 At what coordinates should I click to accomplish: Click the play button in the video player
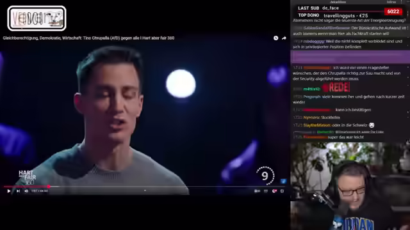[x=8, y=191]
